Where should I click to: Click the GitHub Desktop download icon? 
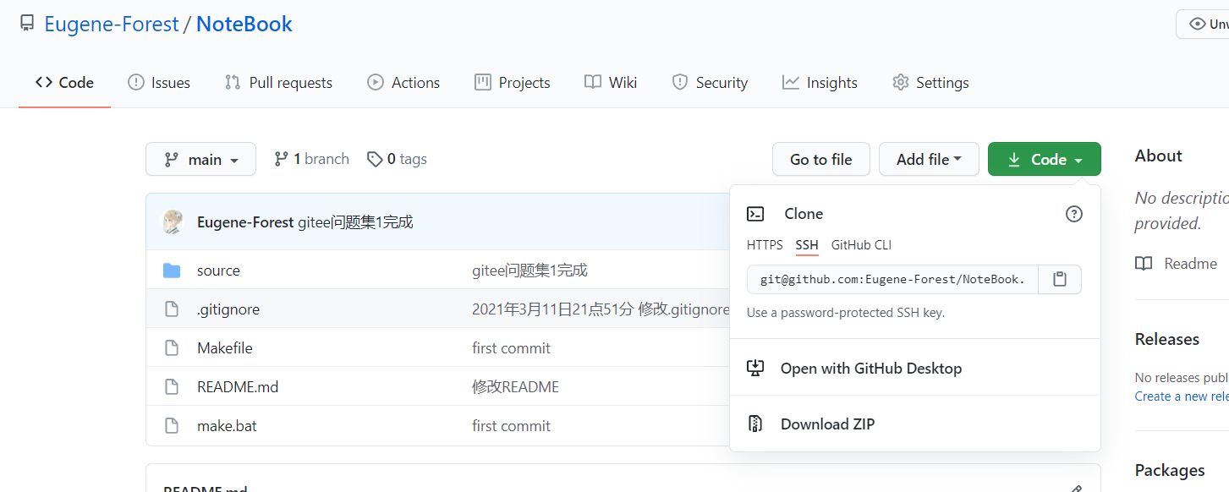755,368
